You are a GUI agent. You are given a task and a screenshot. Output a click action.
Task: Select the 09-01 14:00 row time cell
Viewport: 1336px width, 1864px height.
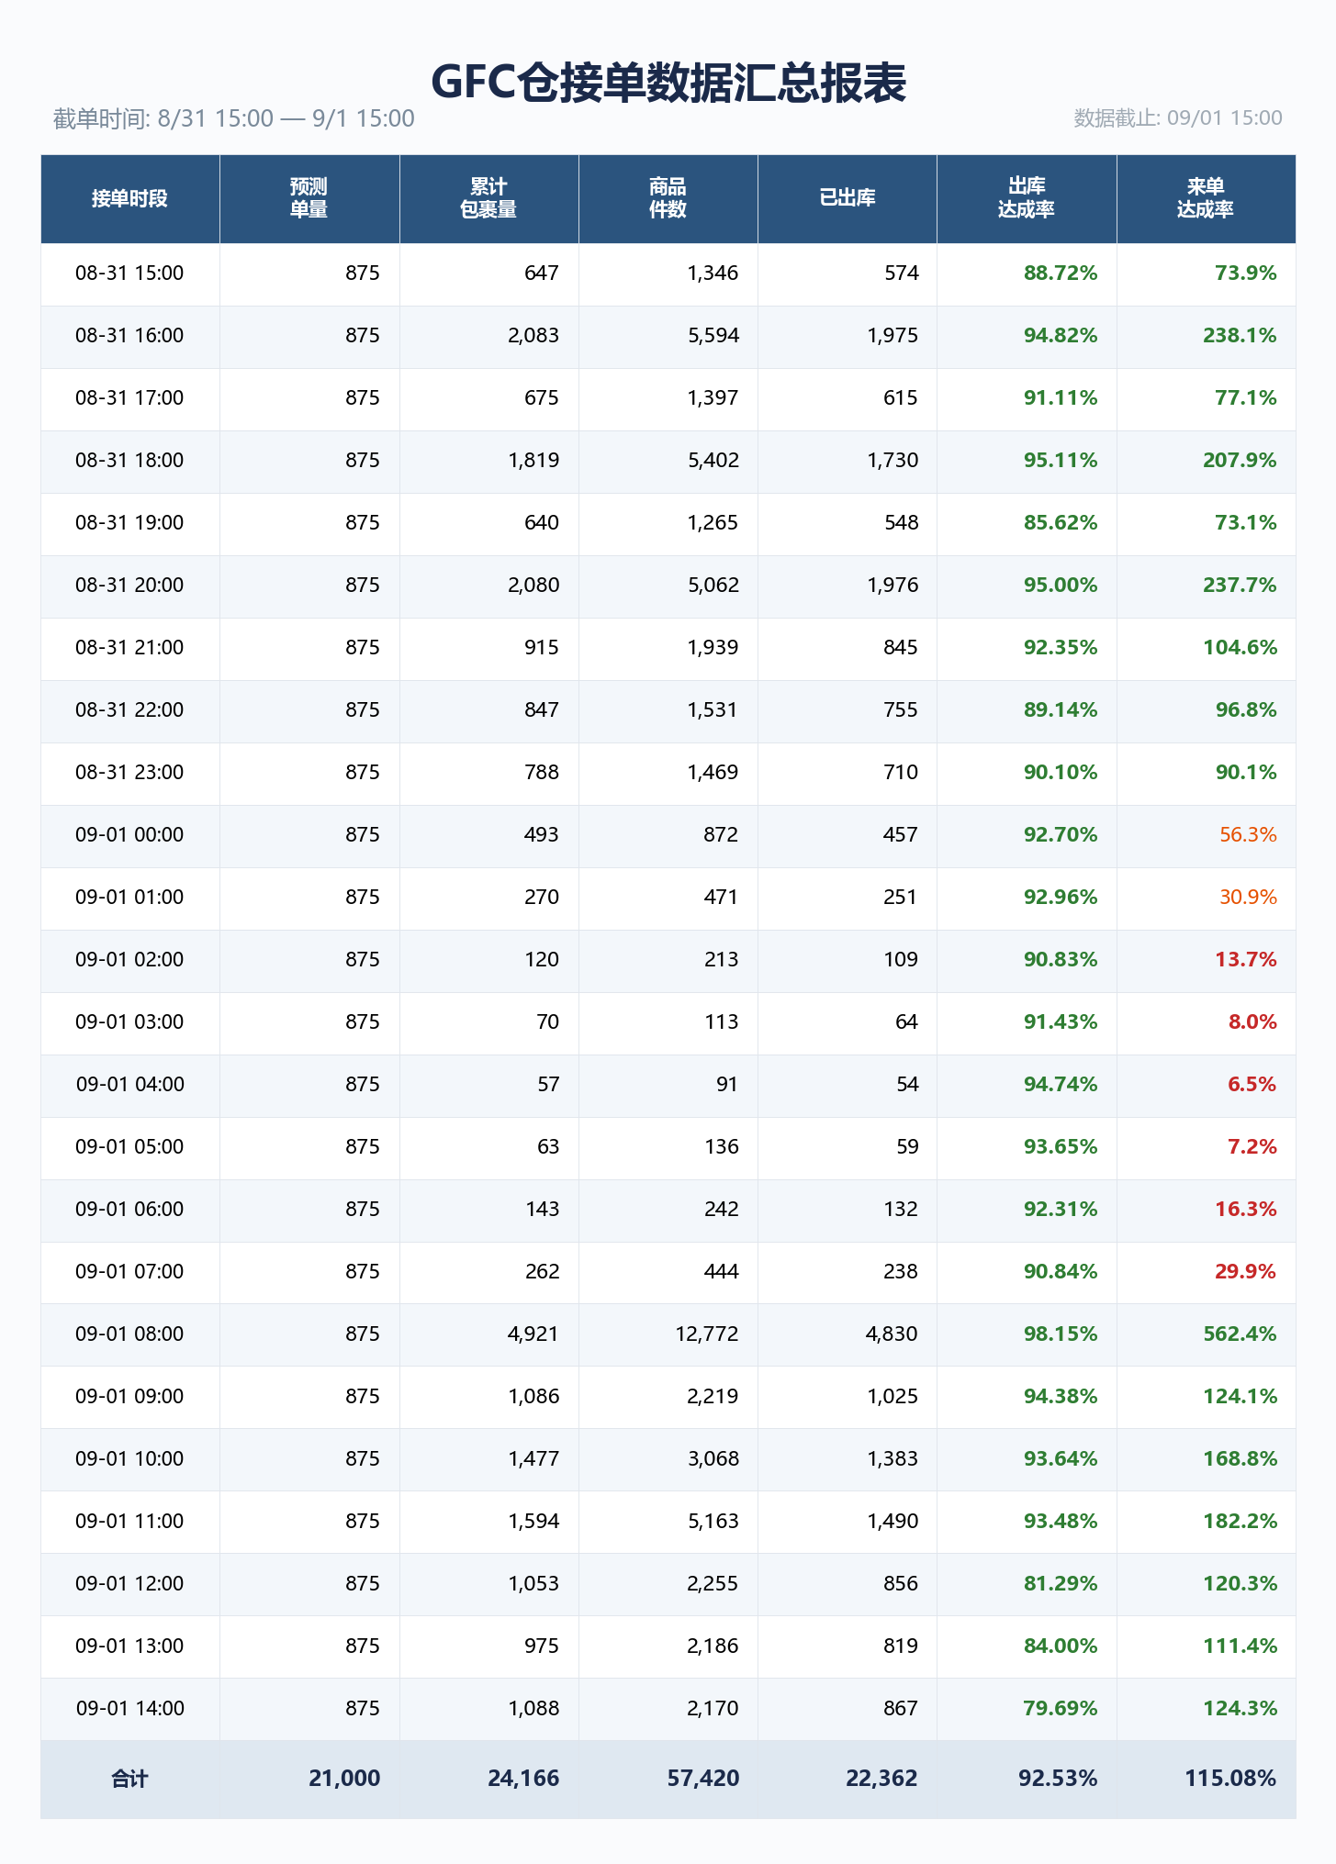coord(129,1709)
